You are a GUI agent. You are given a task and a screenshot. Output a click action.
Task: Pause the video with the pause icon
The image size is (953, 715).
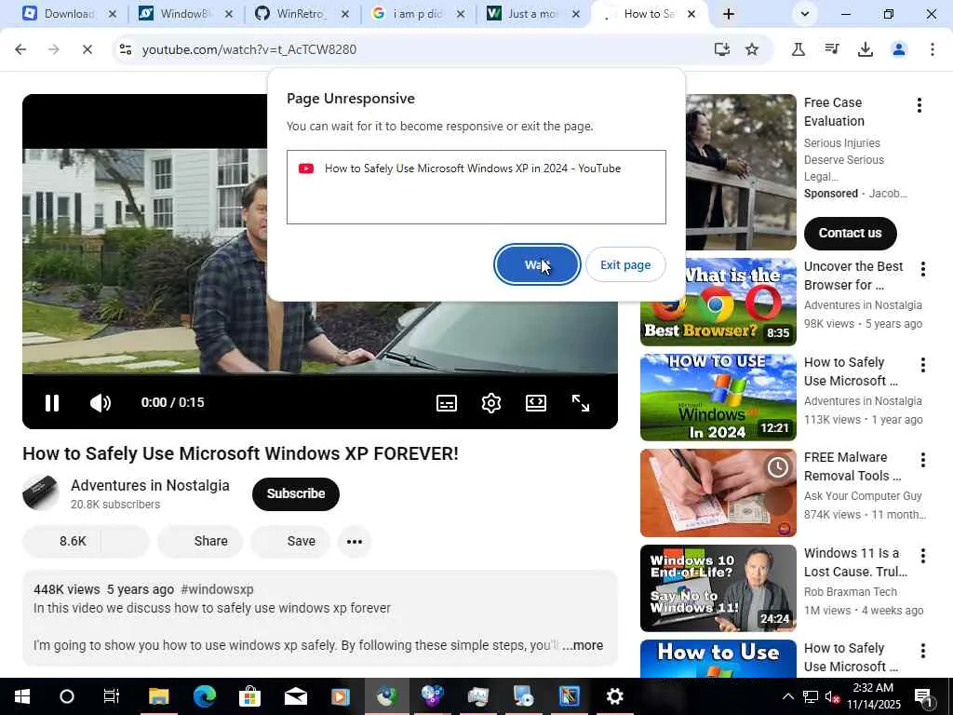52,403
